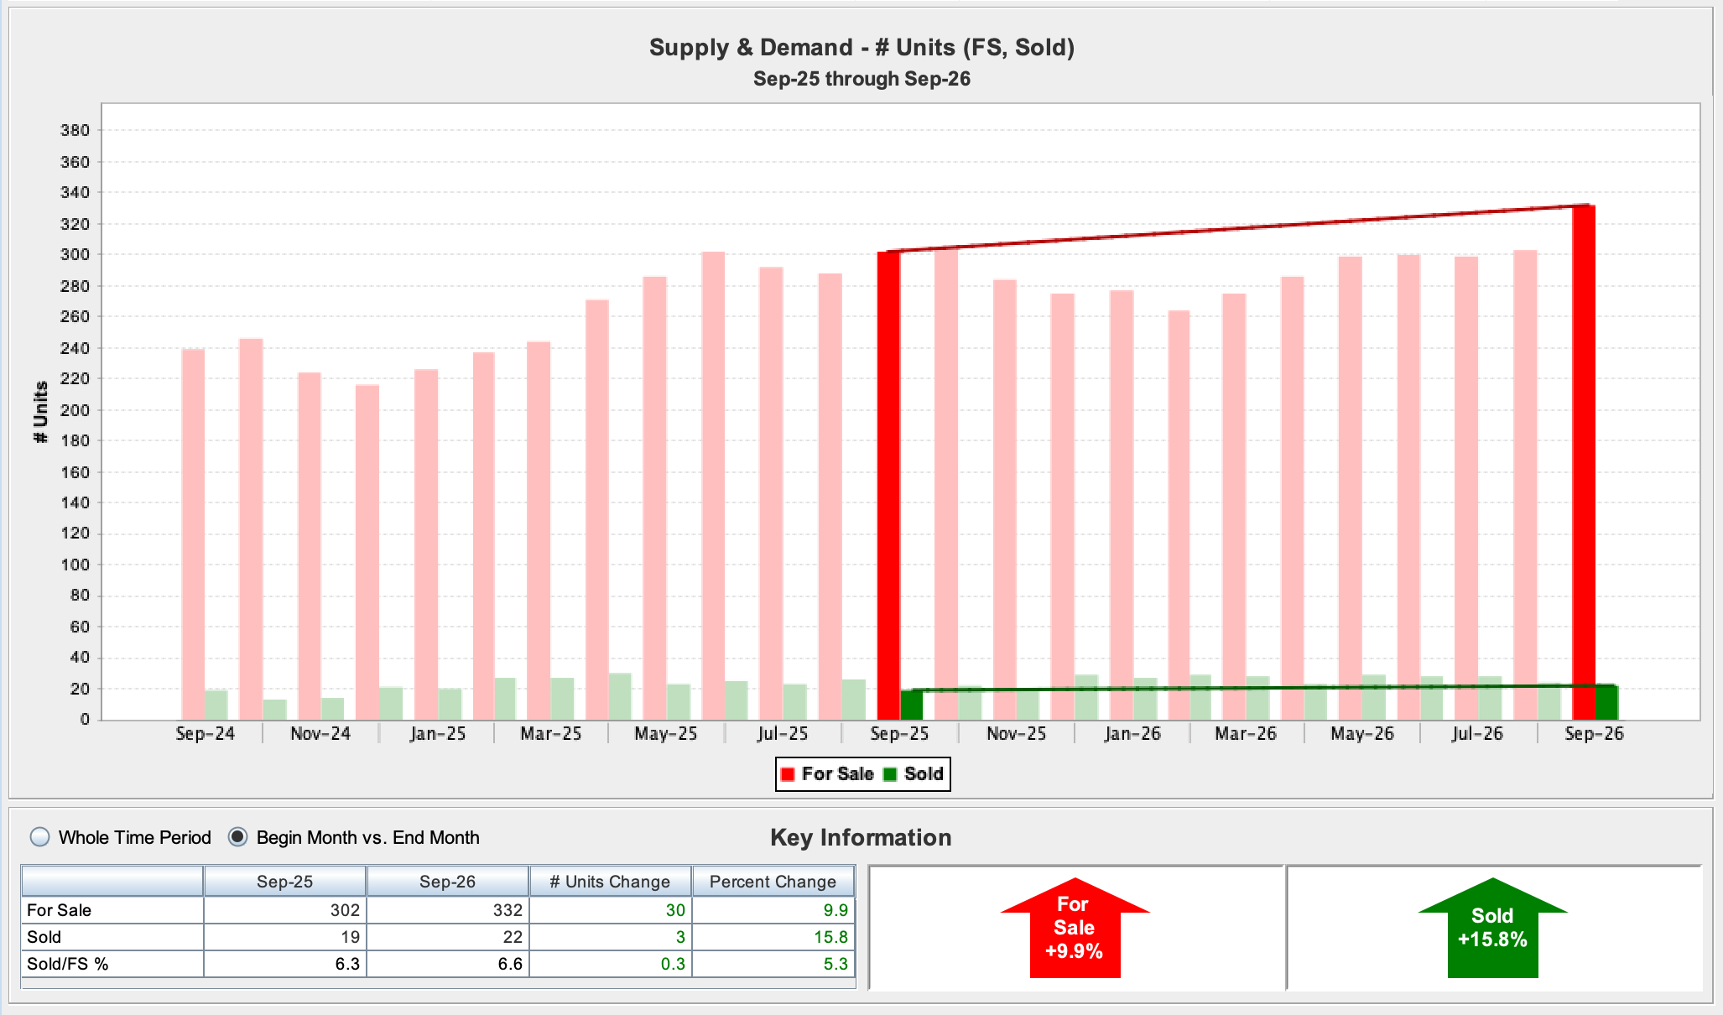
Task: Click the green Sold legend swatch
Action: tap(890, 774)
